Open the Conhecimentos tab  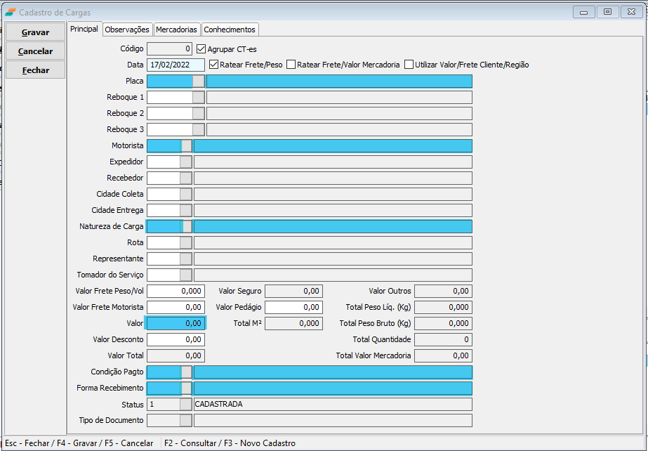click(x=230, y=30)
